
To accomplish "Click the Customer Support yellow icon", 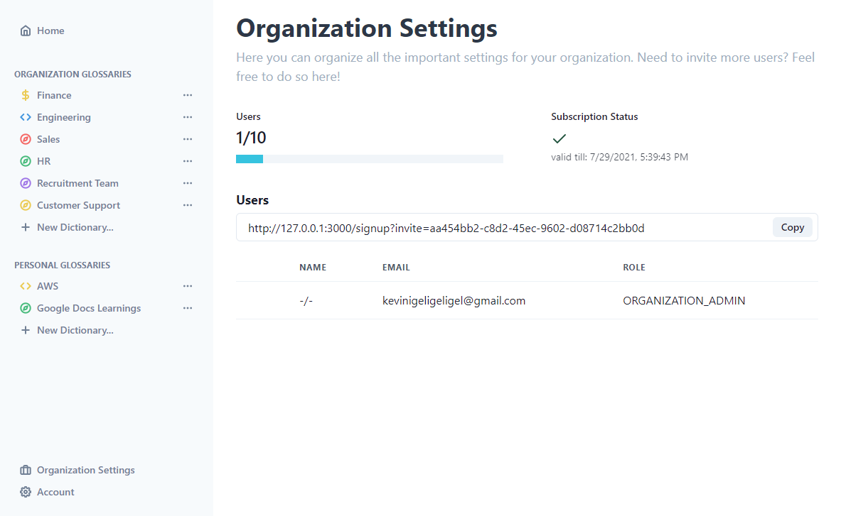I will (26, 205).
